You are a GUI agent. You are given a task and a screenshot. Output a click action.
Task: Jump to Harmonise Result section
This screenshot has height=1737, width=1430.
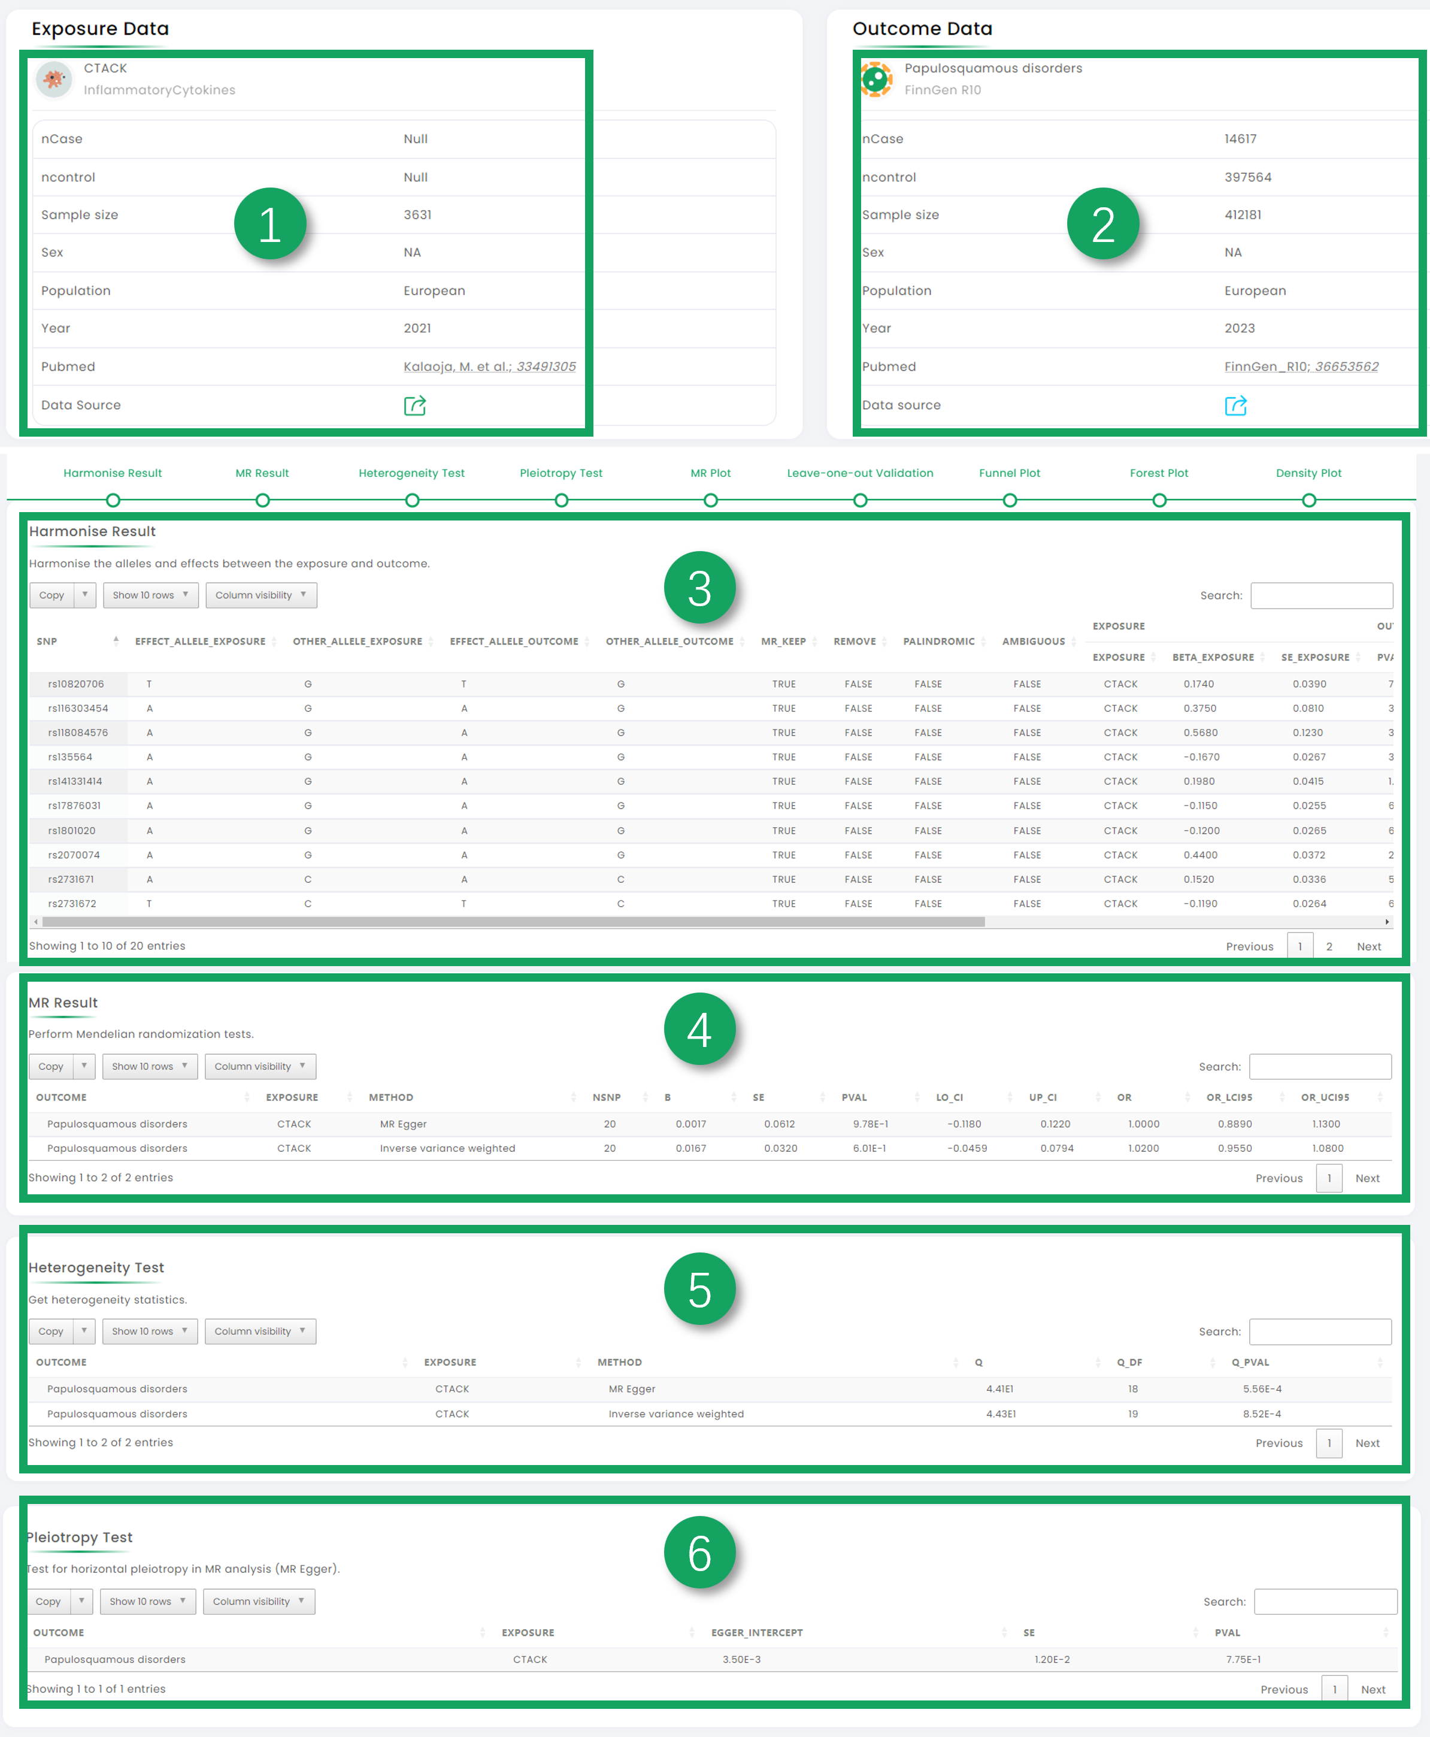[x=113, y=473]
